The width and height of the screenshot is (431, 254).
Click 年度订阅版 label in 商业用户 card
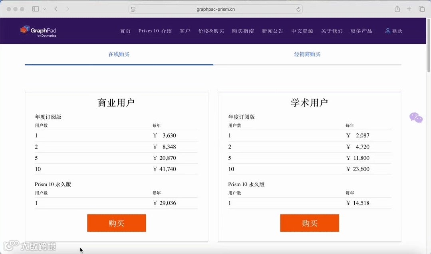(x=48, y=117)
